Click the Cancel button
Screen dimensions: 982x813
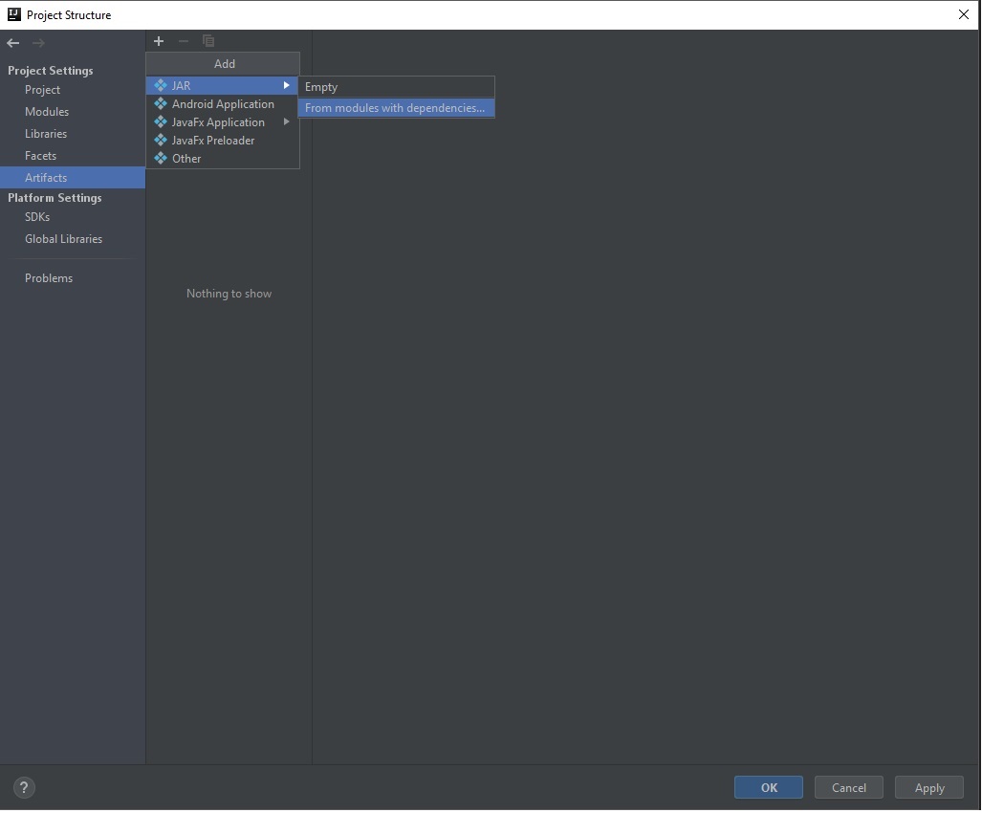[x=848, y=788]
